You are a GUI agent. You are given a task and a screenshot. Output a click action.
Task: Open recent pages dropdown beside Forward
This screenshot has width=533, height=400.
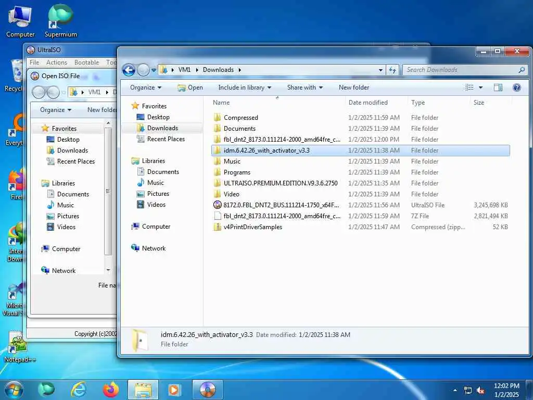point(154,70)
